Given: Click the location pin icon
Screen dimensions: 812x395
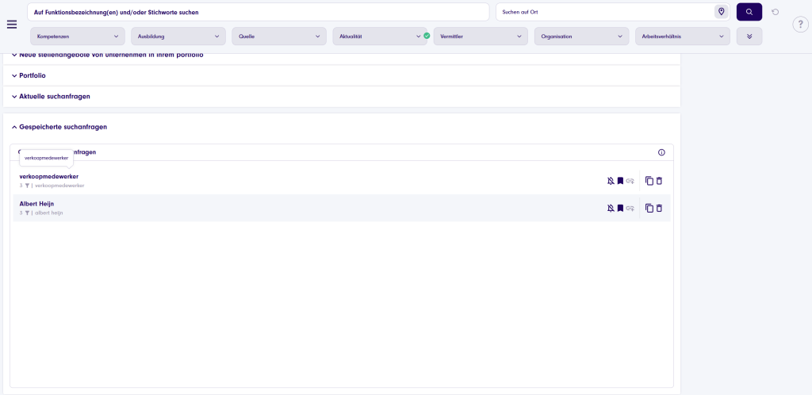Looking at the screenshot, I should [721, 12].
